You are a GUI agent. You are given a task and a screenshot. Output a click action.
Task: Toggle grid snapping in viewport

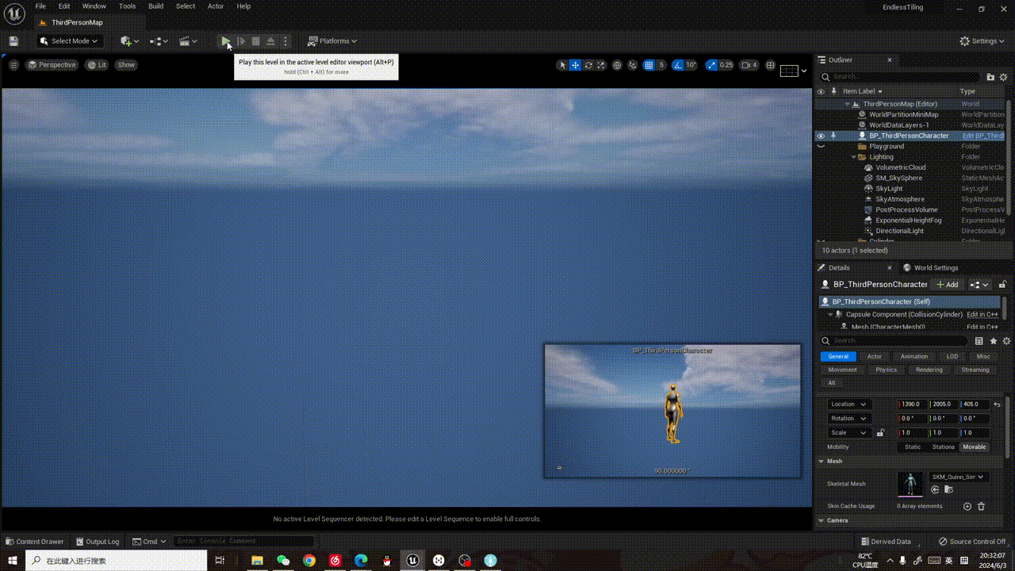tap(649, 65)
